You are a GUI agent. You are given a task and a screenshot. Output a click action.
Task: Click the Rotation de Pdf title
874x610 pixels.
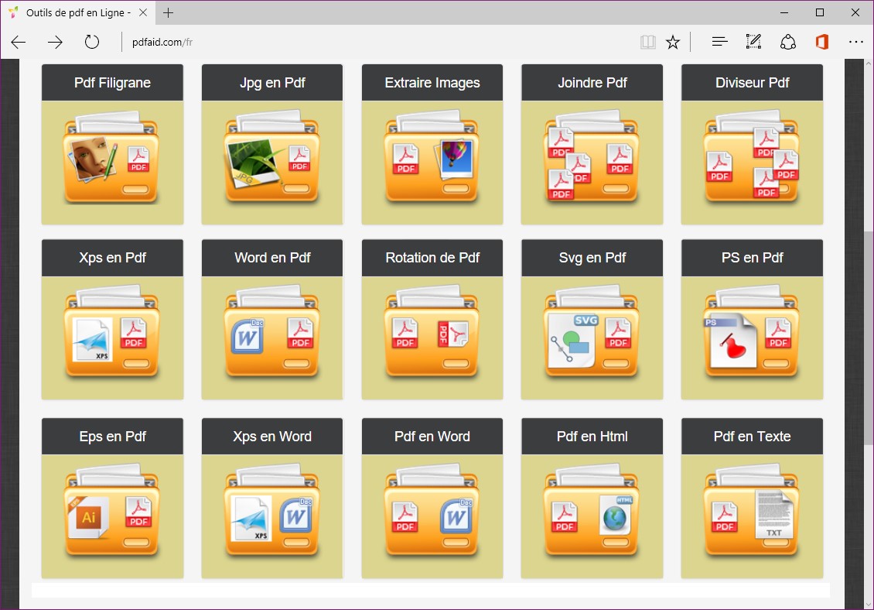[432, 258]
